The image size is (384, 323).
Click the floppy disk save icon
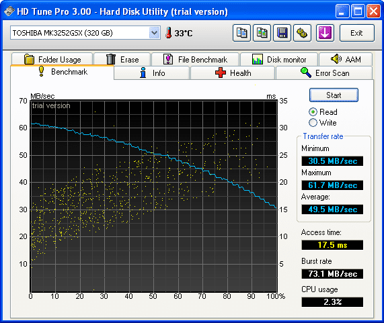click(282, 33)
